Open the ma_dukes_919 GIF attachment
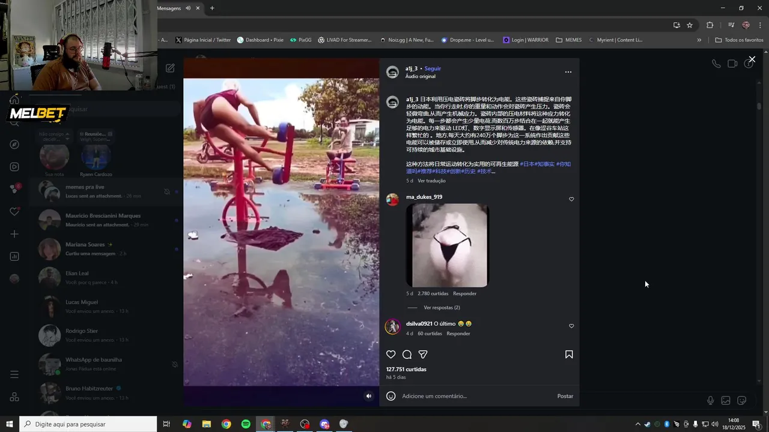 click(x=448, y=245)
